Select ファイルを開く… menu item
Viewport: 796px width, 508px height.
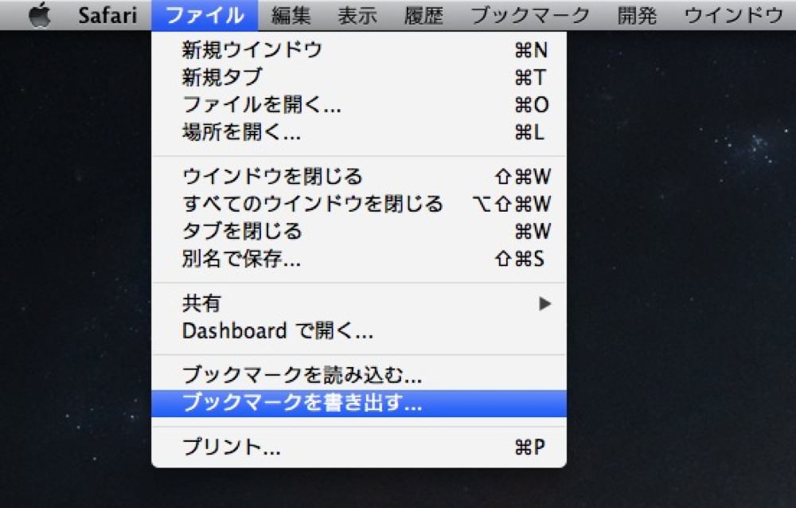point(359,104)
